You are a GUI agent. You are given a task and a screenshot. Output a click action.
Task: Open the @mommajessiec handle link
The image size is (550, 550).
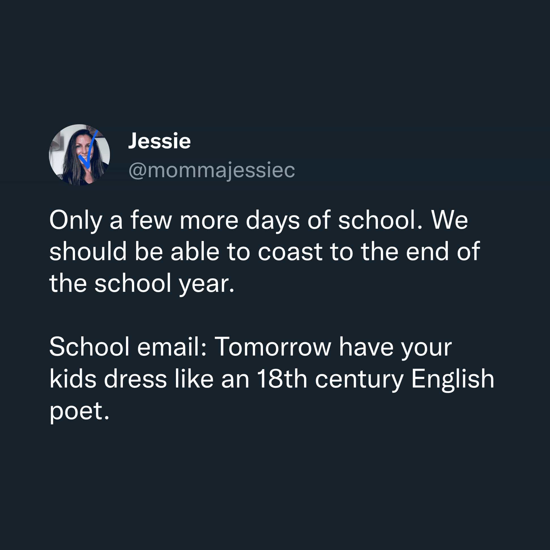pyautogui.click(x=211, y=170)
